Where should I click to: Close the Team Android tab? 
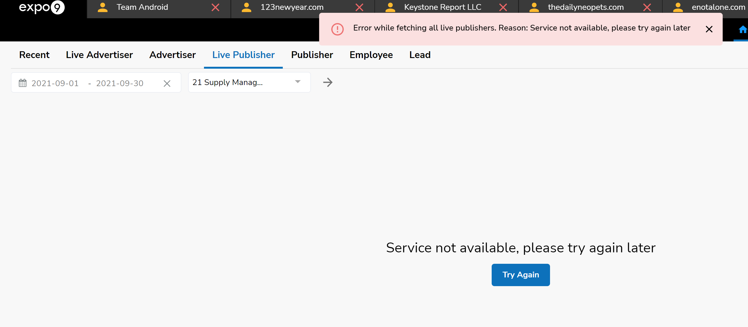[x=215, y=7]
